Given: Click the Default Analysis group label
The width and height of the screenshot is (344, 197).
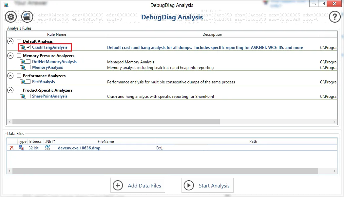Looking at the screenshot, I should (x=38, y=41).
